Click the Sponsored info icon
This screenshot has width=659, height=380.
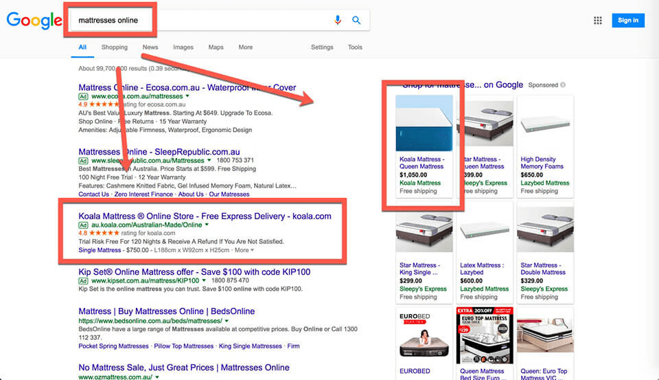(563, 85)
